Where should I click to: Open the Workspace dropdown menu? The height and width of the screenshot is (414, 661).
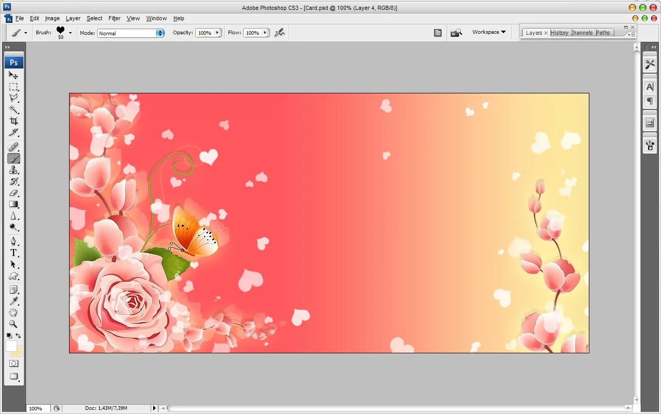coord(489,32)
